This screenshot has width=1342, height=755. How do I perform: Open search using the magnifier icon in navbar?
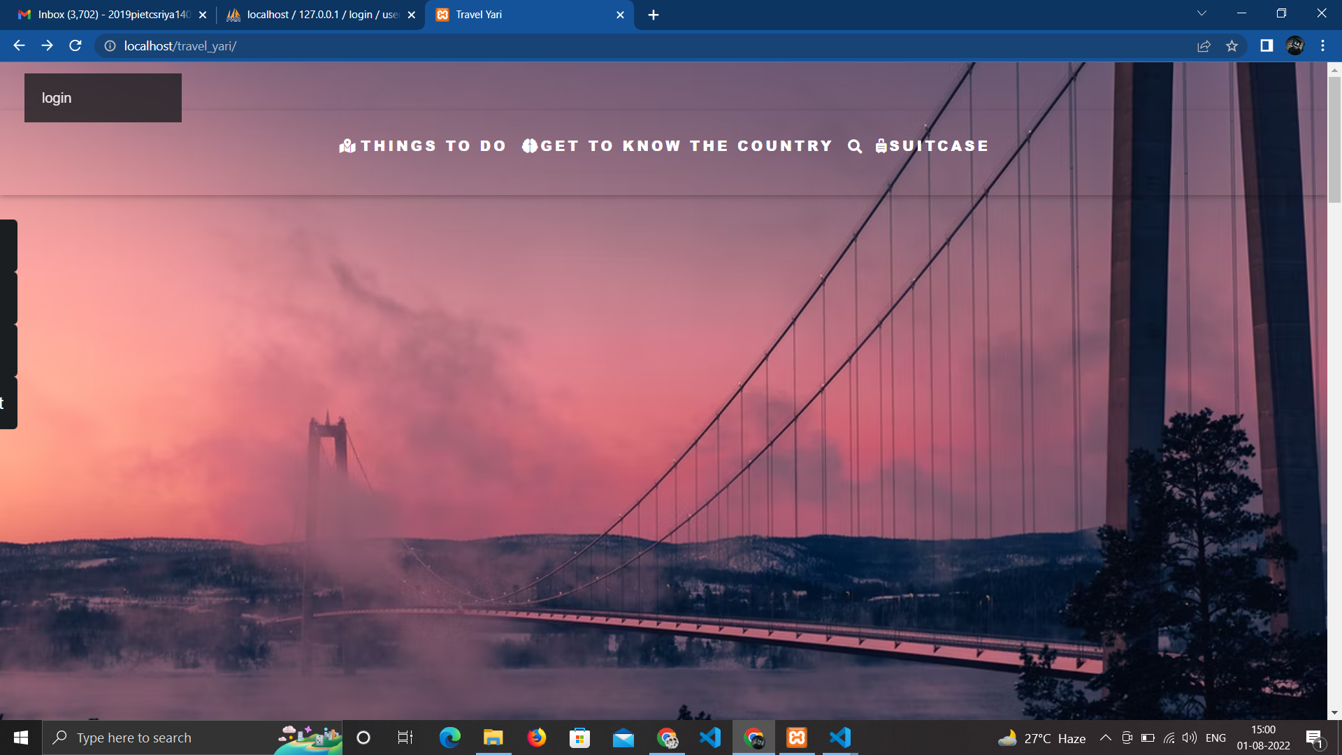point(856,146)
